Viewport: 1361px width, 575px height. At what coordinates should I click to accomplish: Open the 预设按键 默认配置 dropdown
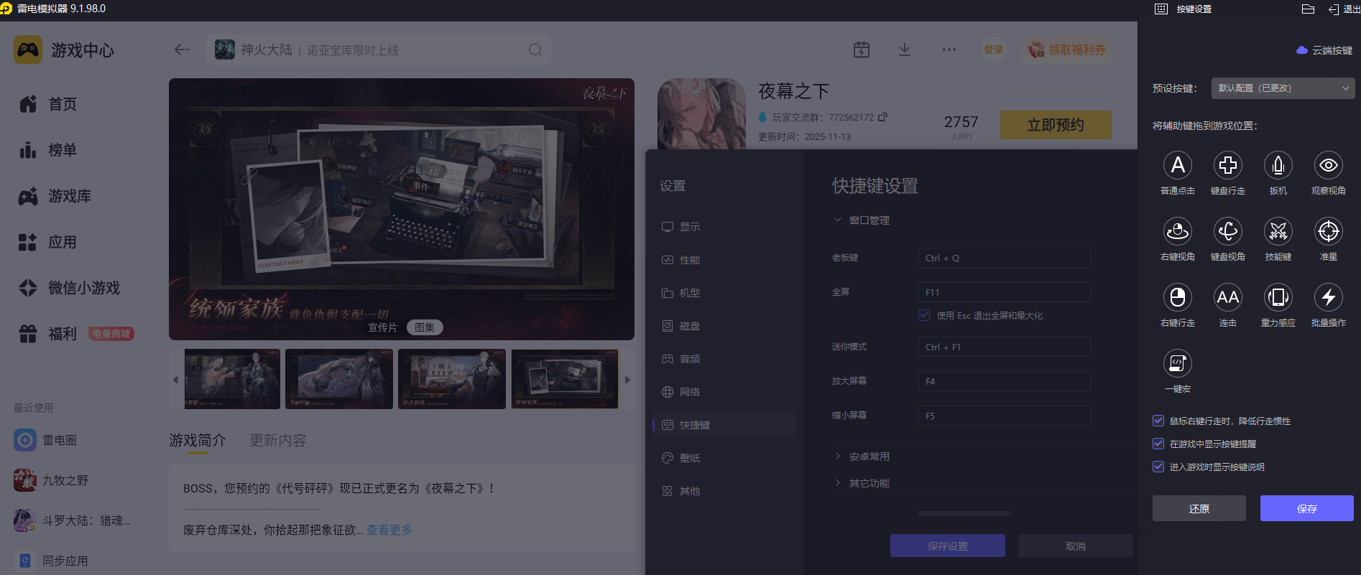click(1283, 88)
